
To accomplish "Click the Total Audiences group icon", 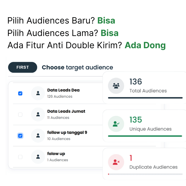I will tap(116, 86).
